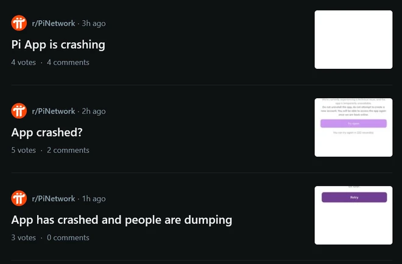Open r/PiNetwork link on the 1h ago post
The height and width of the screenshot is (264, 402).
54,199
